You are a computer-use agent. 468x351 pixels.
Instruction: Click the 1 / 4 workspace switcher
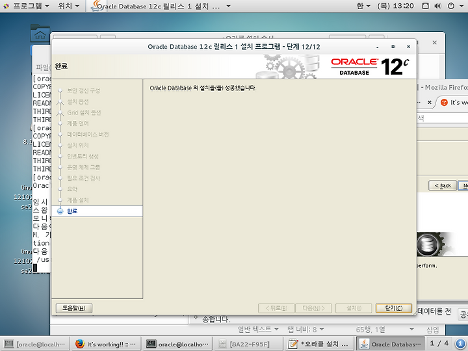[x=439, y=344]
